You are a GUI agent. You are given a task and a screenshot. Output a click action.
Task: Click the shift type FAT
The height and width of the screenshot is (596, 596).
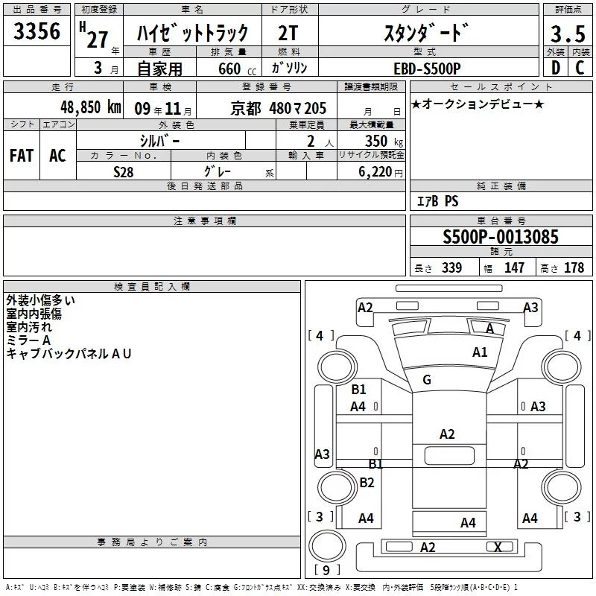click(x=22, y=156)
